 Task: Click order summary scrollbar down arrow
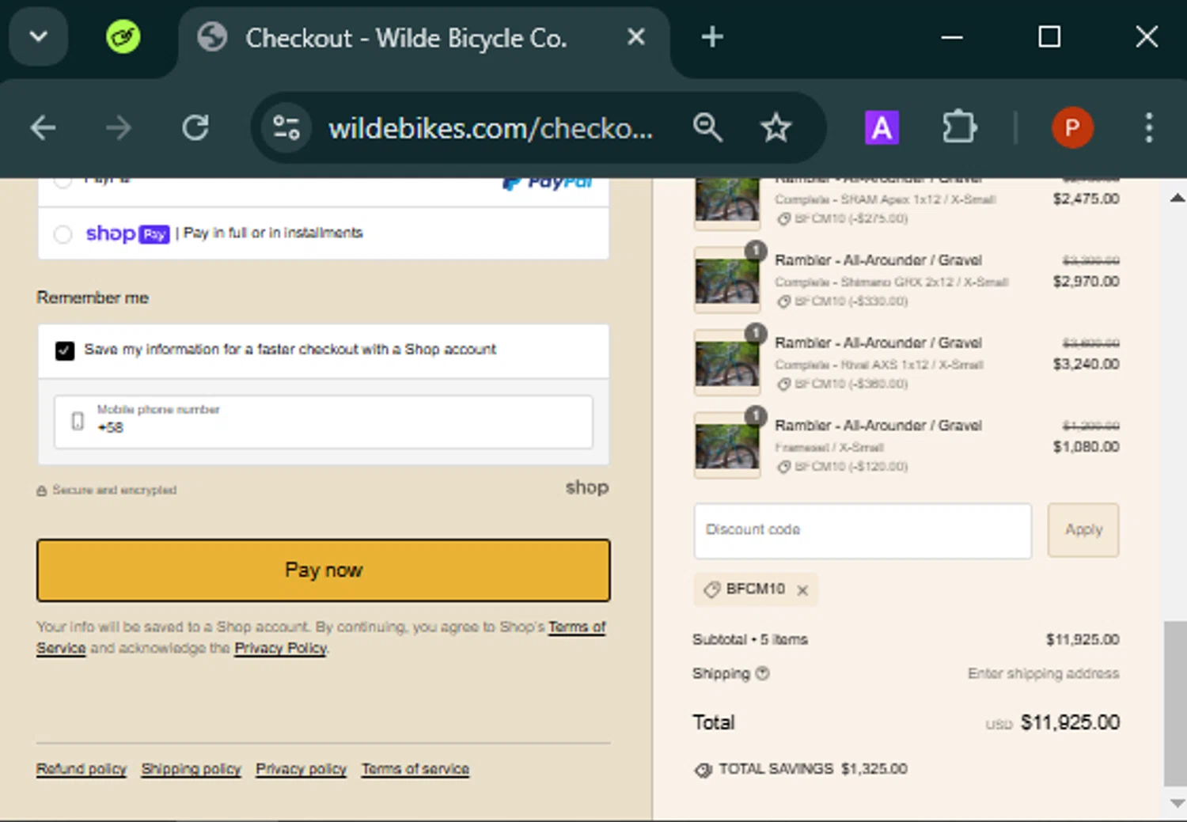pyautogui.click(x=1177, y=803)
